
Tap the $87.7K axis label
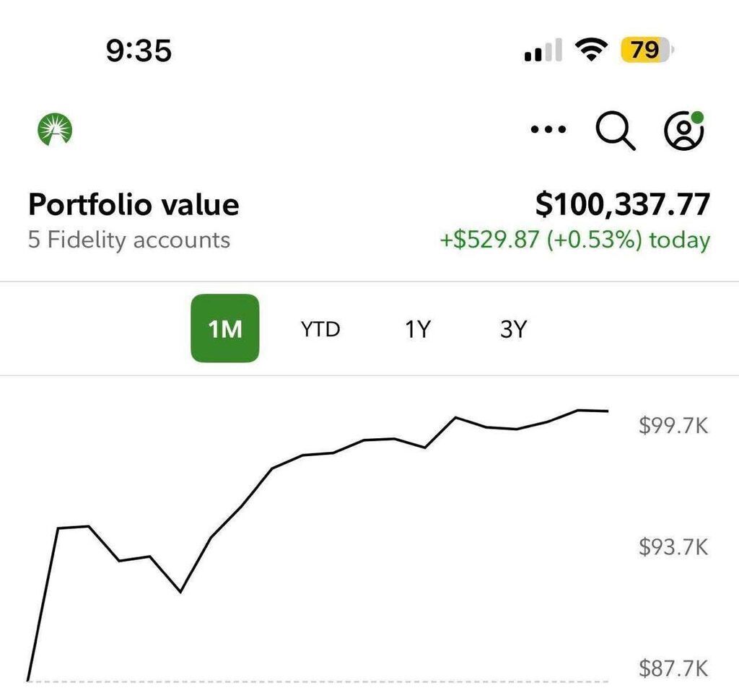pyautogui.click(x=673, y=668)
